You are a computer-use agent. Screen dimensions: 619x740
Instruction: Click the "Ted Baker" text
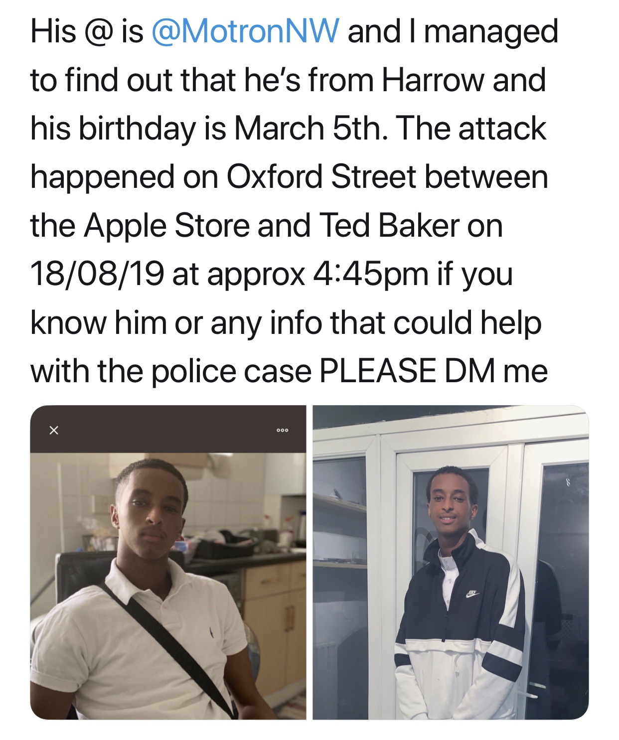click(x=389, y=225)
